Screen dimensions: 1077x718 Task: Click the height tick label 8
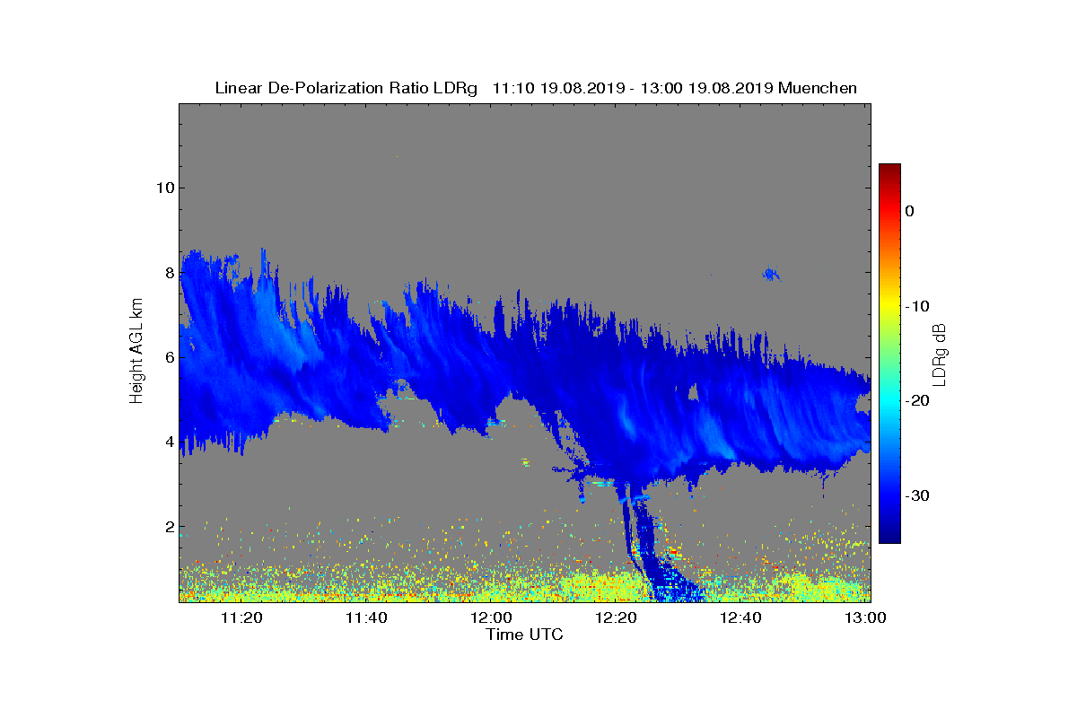coord(168,272)
